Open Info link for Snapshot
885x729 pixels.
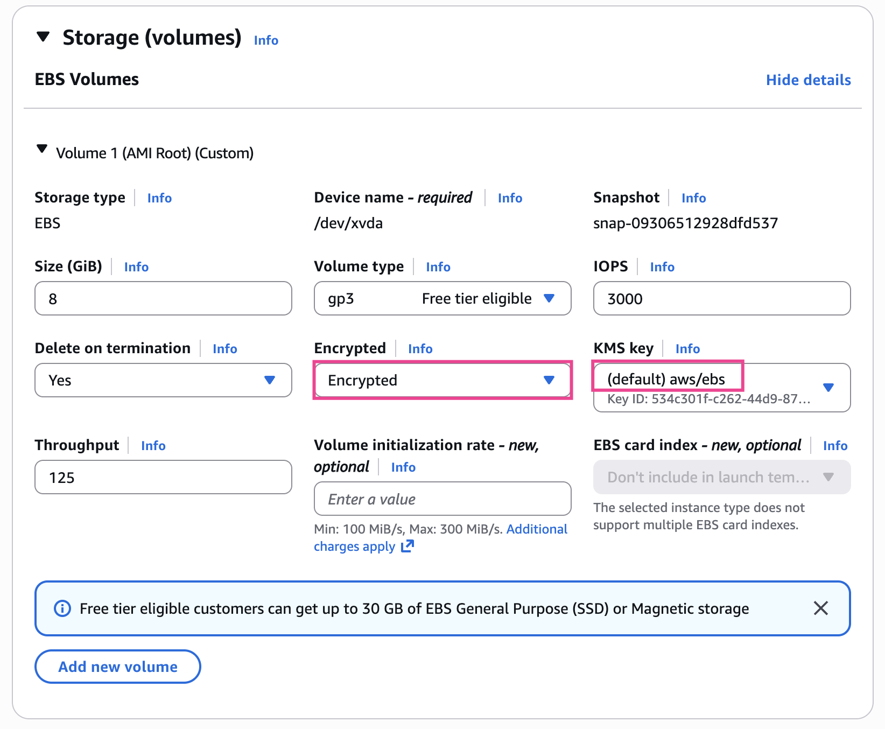[693, 198]
